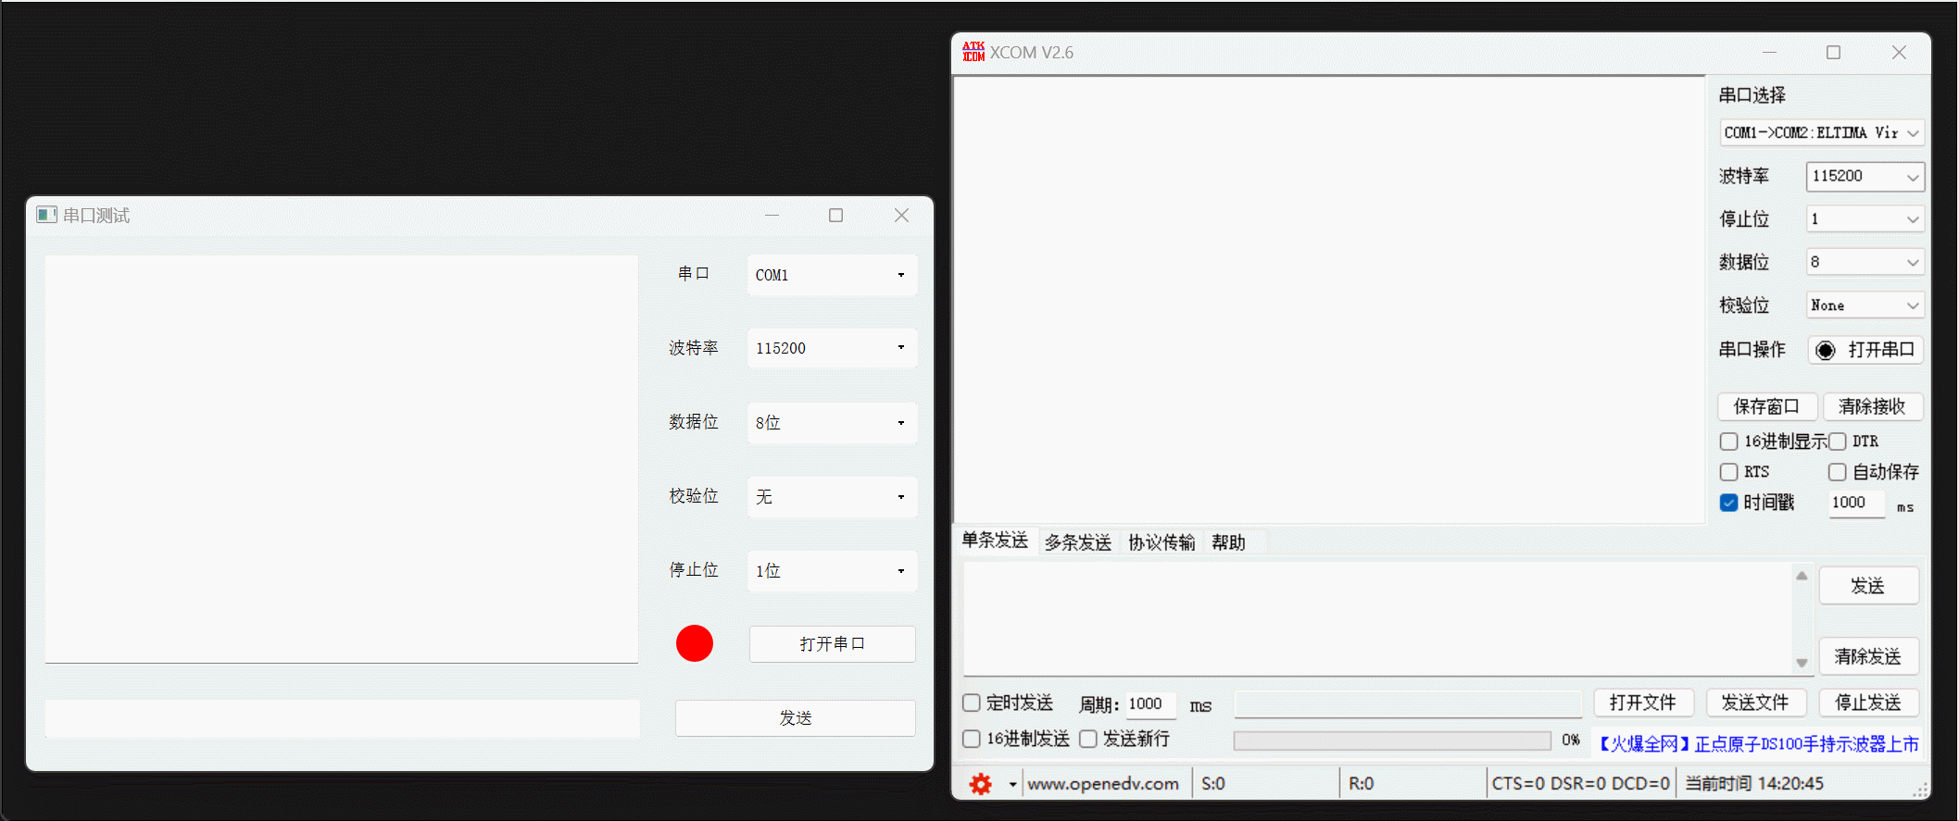Click the 清除发送 button

1868,656
